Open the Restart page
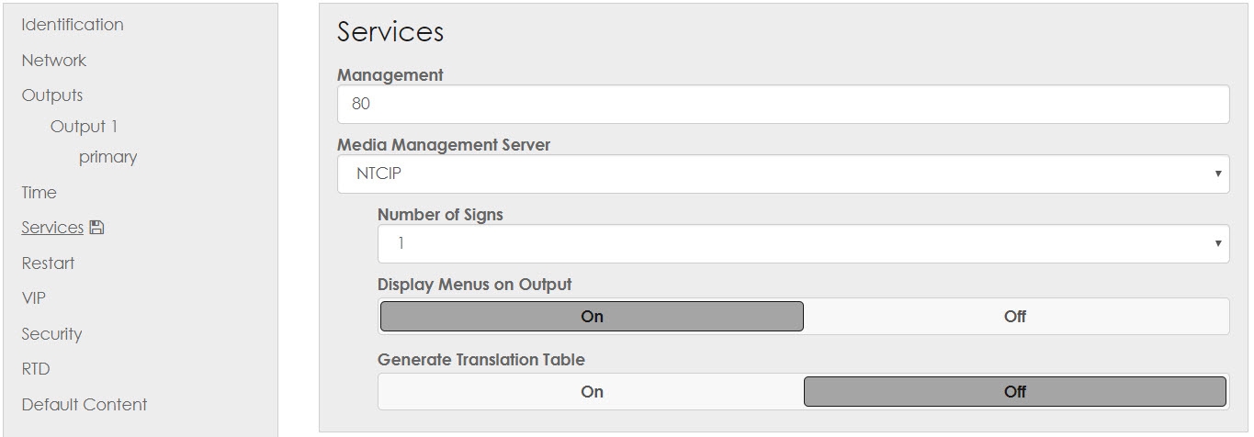The image size is (1254, 437). tap(48, 263)
